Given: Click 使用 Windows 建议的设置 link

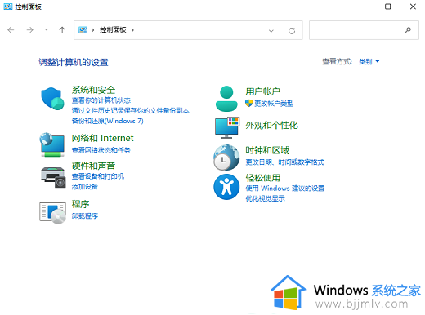Looking at the screenshot, I should tap(285, 189).
